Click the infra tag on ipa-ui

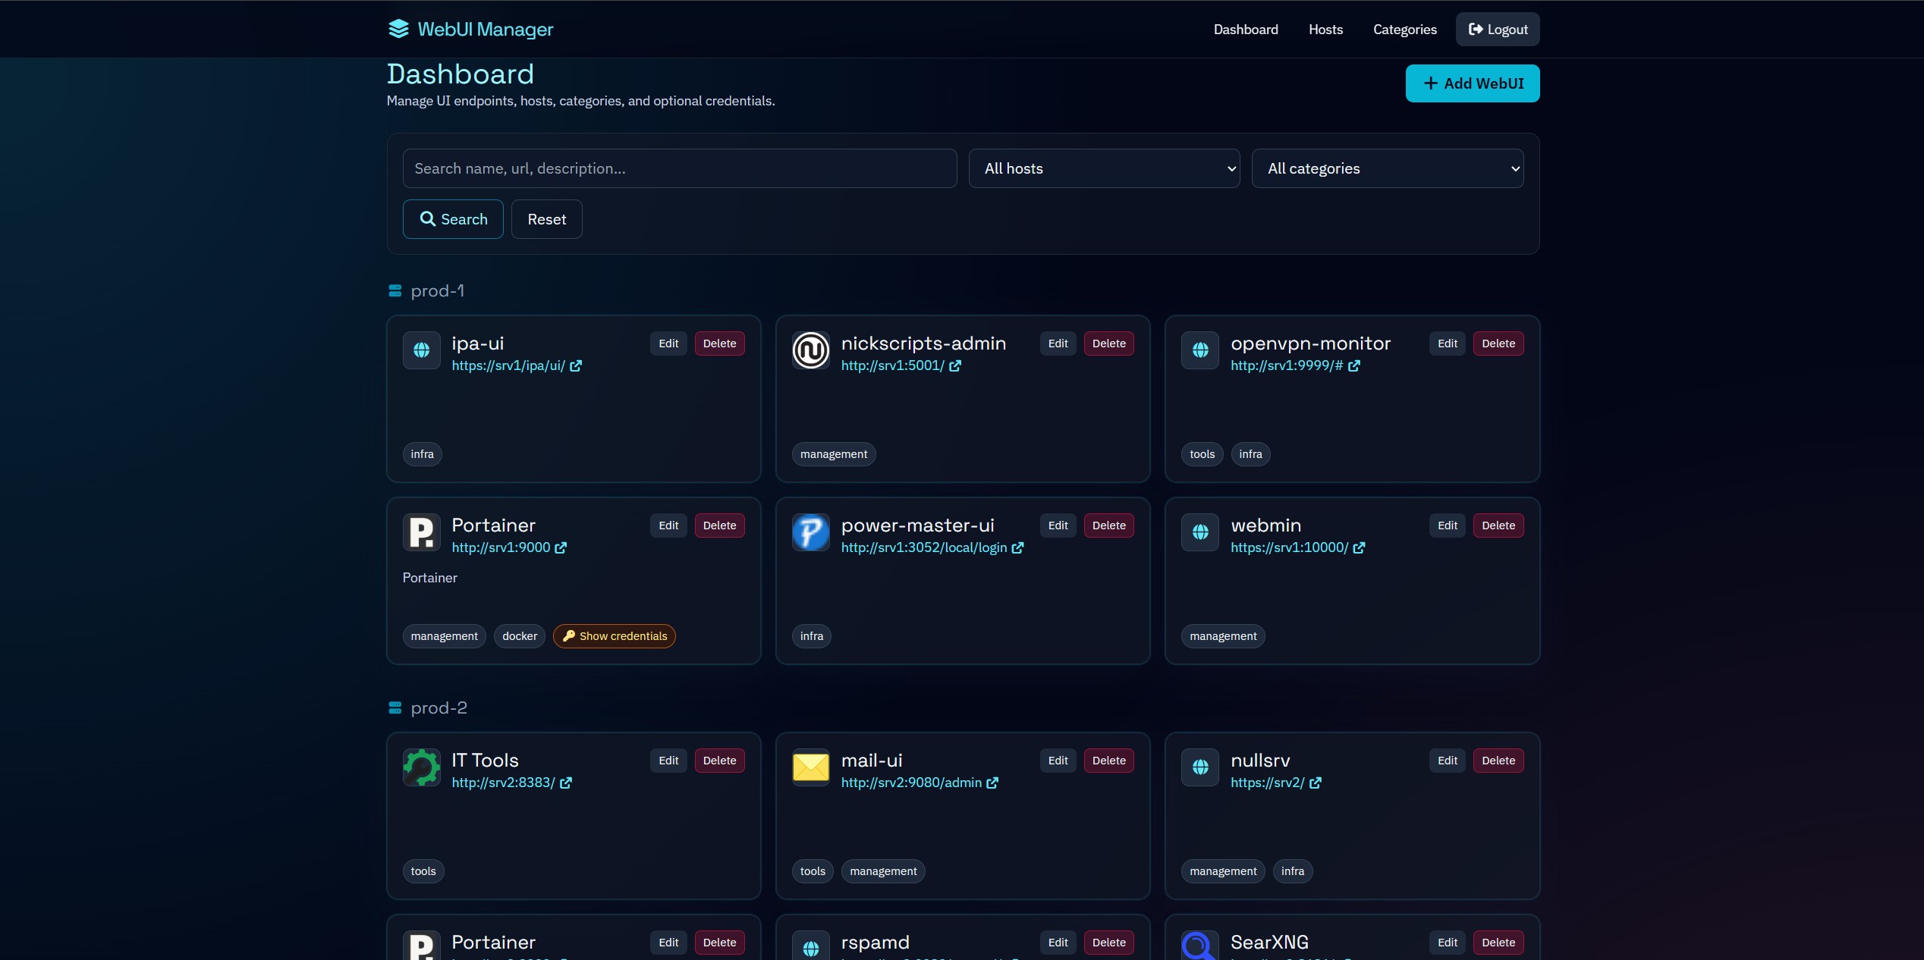(422, 454)
